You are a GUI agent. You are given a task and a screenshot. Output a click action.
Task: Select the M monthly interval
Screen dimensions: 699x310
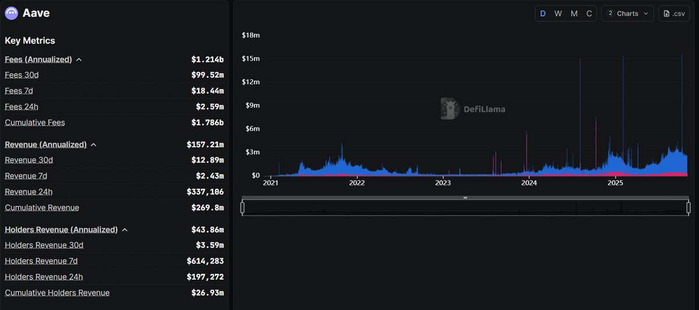click(574, 13)
